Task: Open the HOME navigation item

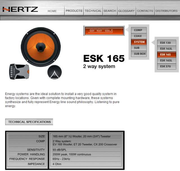Action: pyautogui.click(x=52, y=11)
